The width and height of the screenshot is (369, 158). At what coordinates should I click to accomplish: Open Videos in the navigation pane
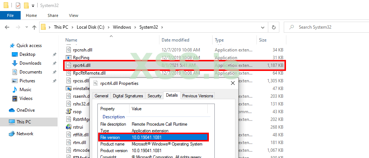pyautogui.click(x=26, y=98)
